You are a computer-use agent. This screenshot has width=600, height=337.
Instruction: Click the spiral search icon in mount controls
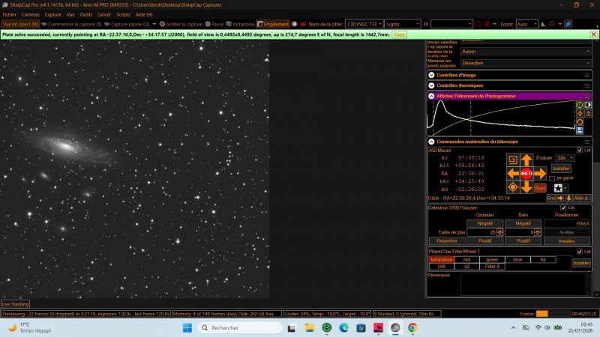point(513,160)
